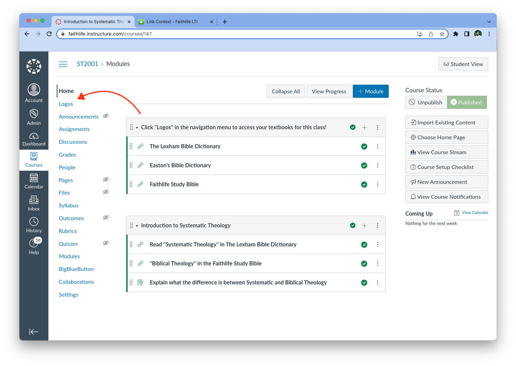Click the drag handle of Easton's Bible Dictionary
The image size is (516, 366).
(131, 166)
